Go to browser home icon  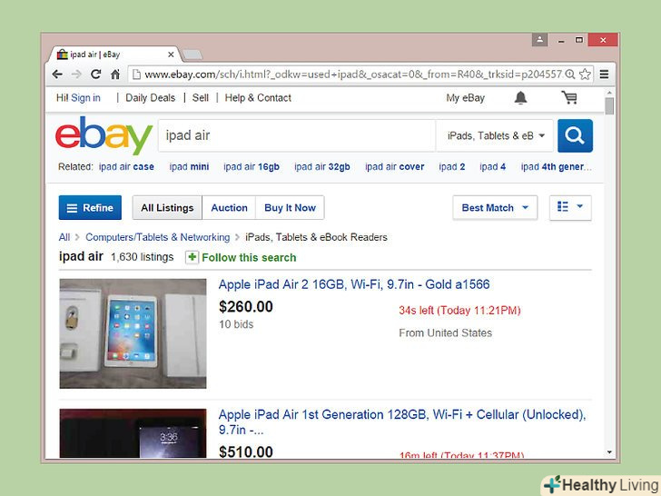point(115,74)
